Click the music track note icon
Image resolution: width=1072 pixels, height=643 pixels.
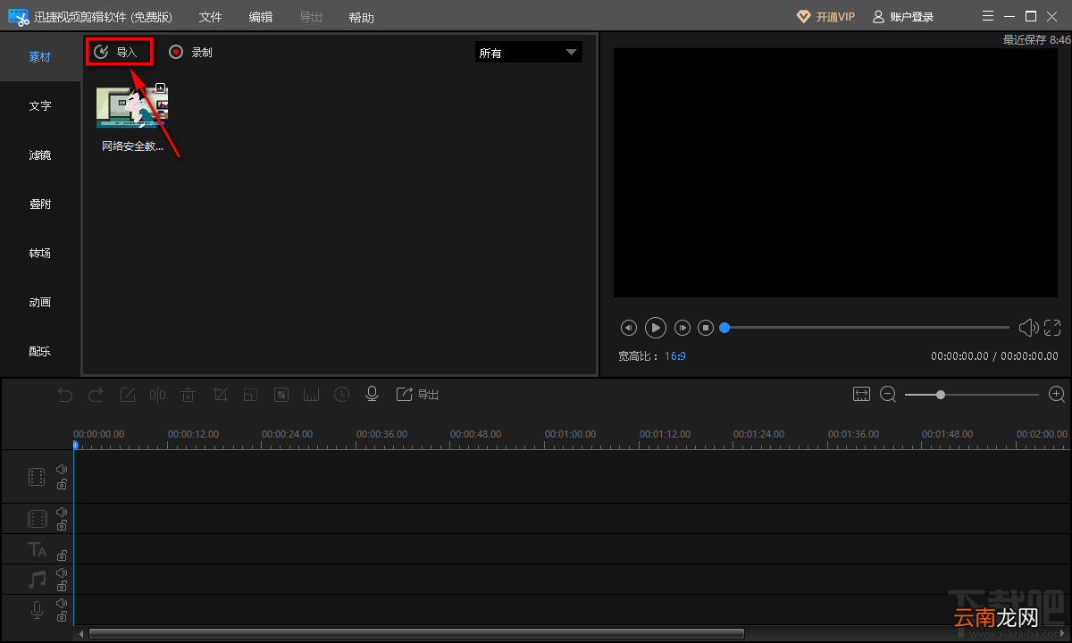pyautogui.click(x=37, y=580)
